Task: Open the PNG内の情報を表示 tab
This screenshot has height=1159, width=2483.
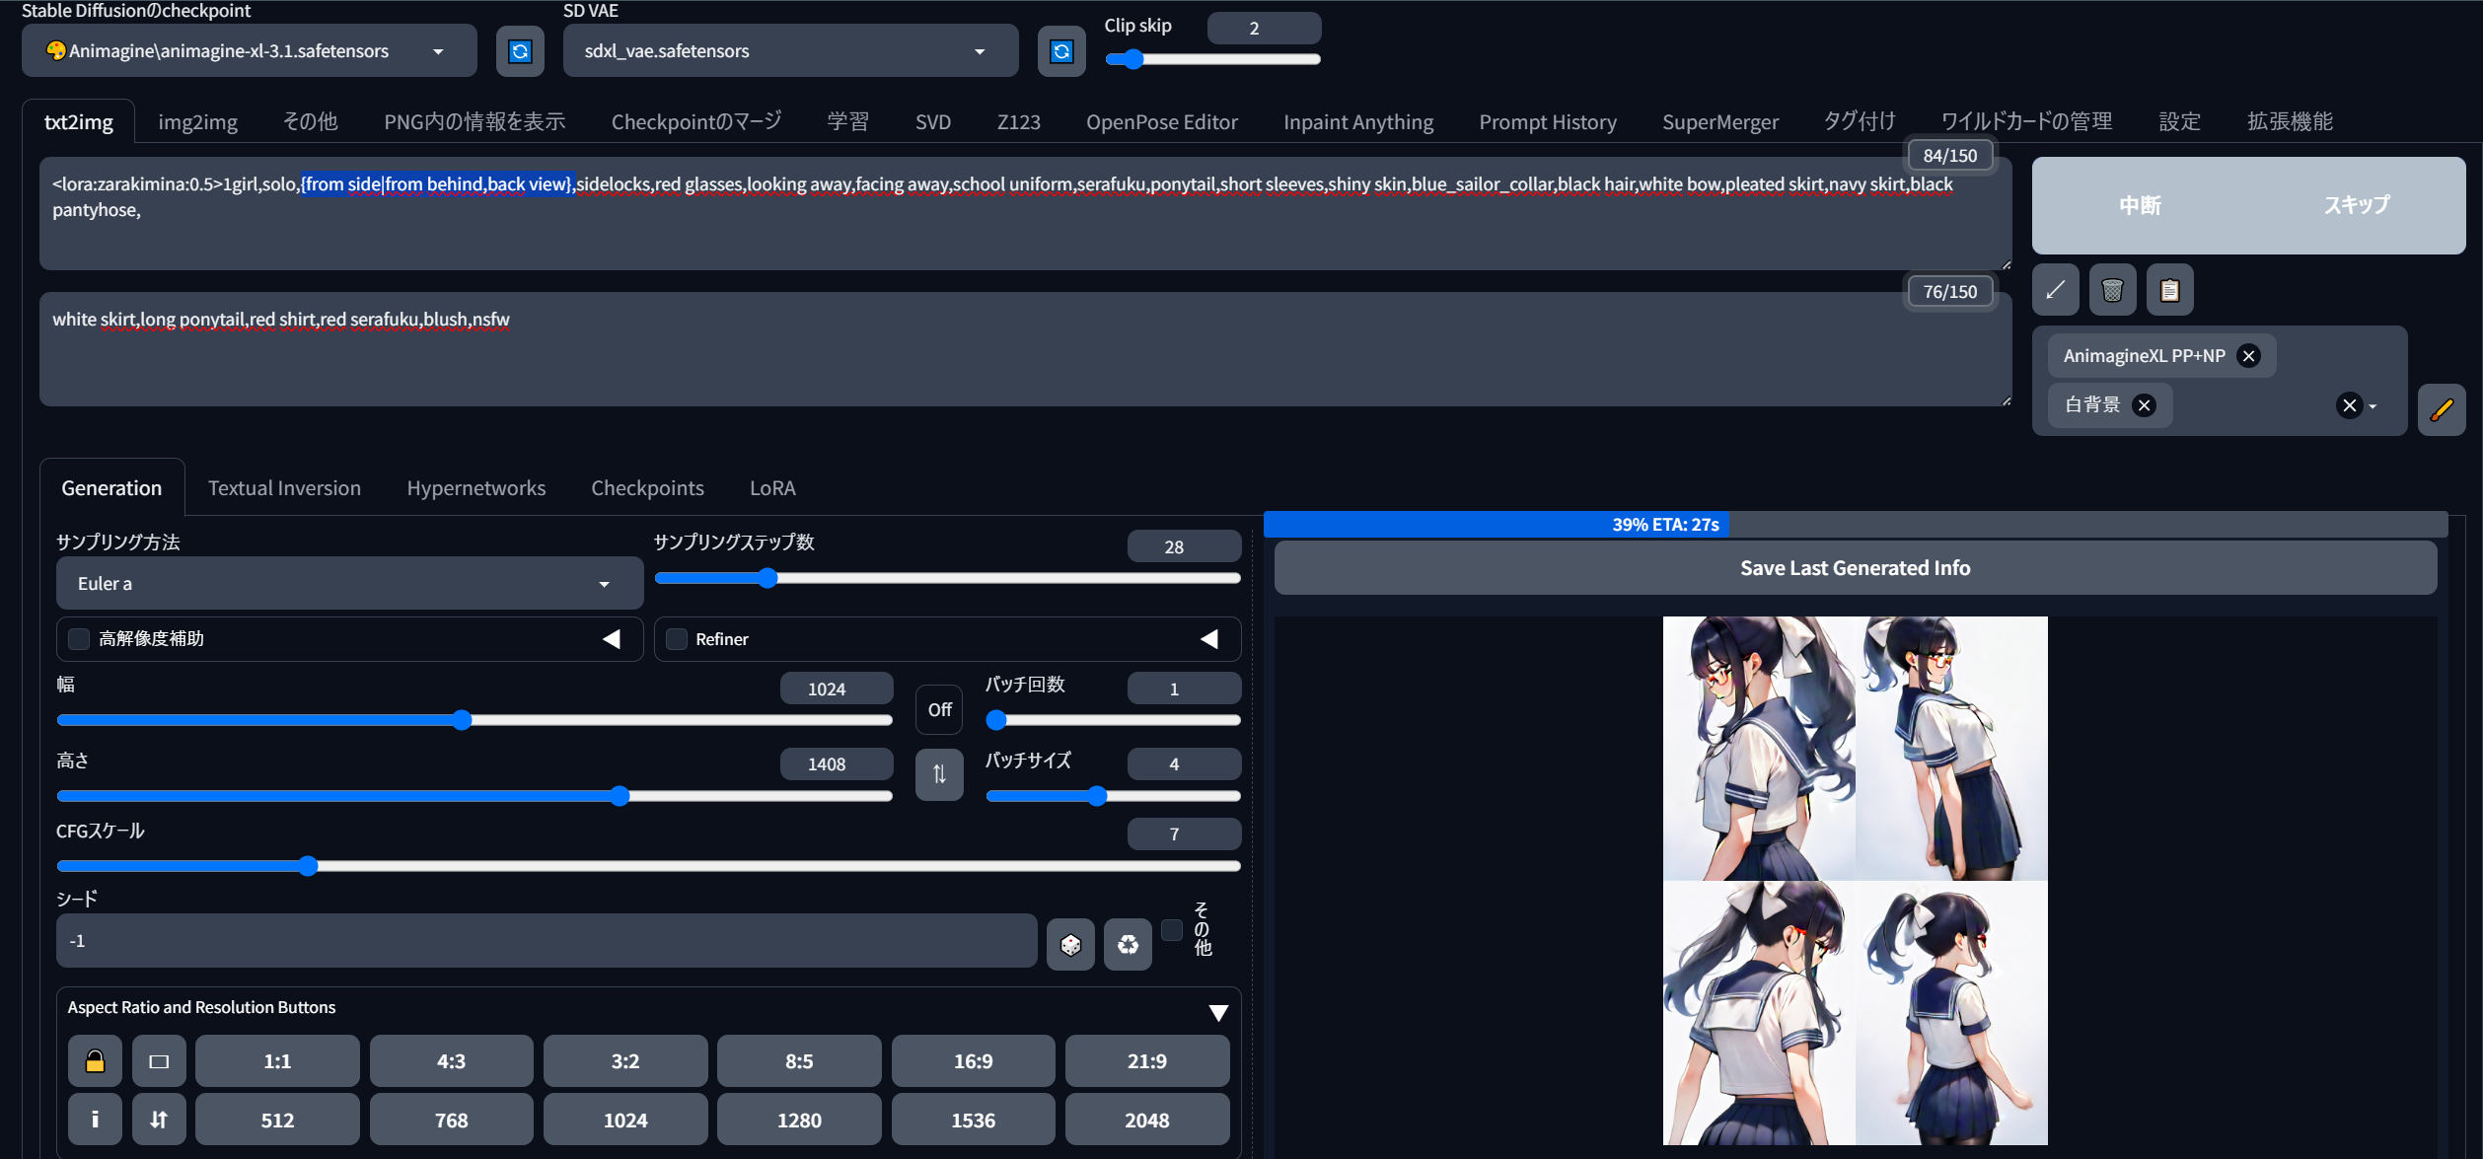Action: (475, 122)
